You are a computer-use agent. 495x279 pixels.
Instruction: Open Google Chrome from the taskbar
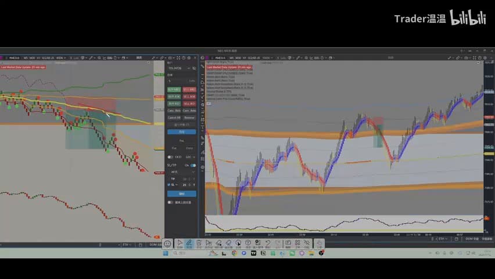tap(234, 253)
